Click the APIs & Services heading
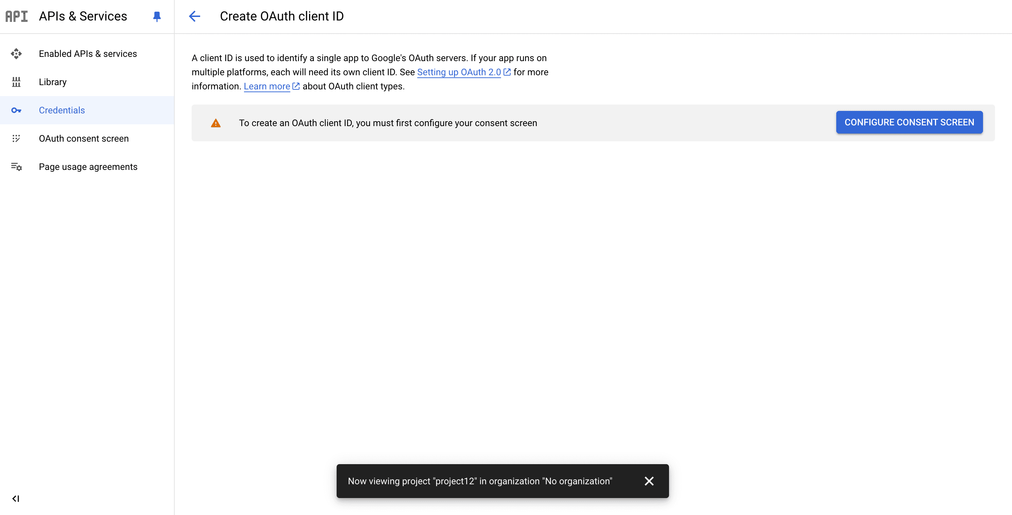The height and width of the screenshot is (515, 1012). (83, 16)
